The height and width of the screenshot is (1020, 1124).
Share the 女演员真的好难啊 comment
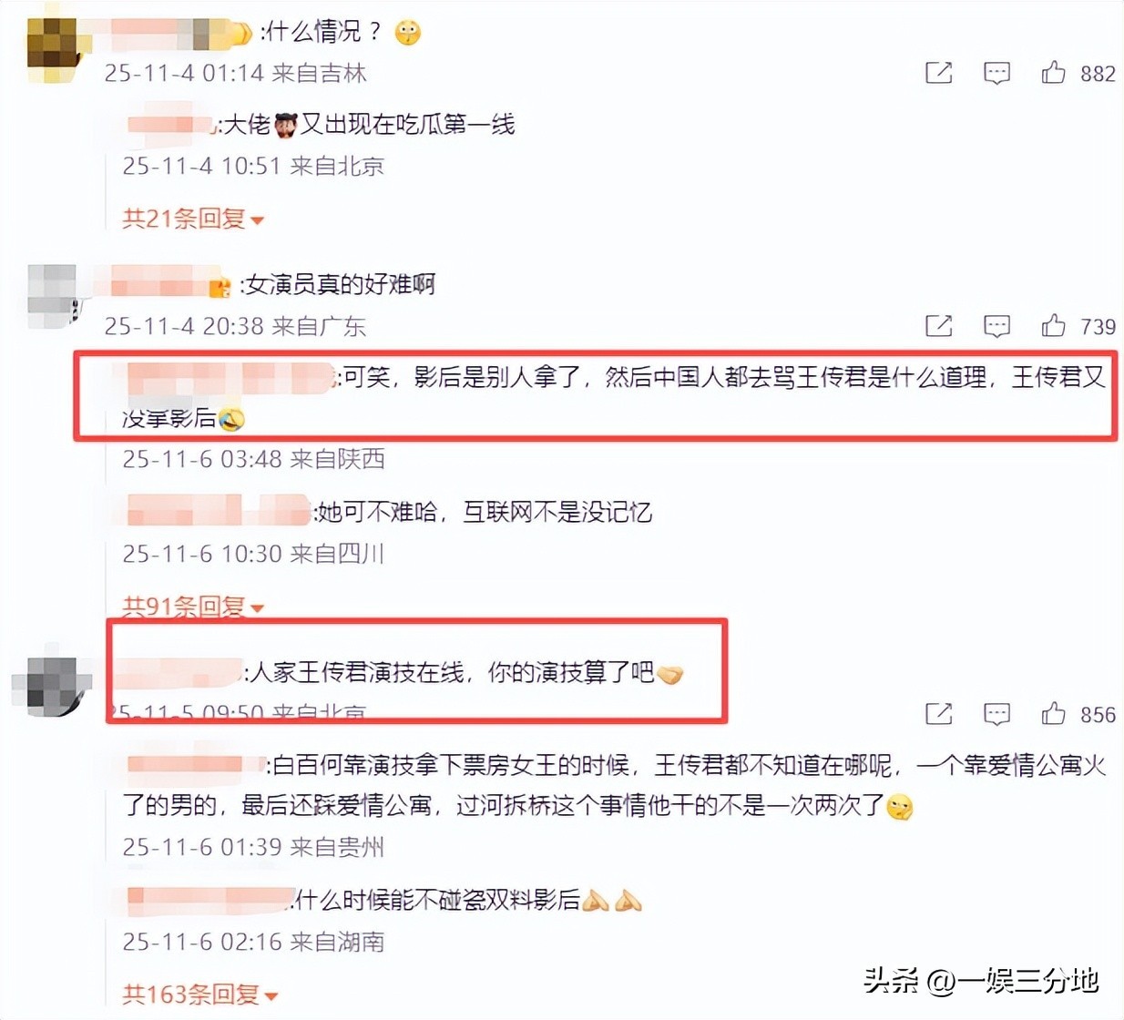[x=938, y=325]
